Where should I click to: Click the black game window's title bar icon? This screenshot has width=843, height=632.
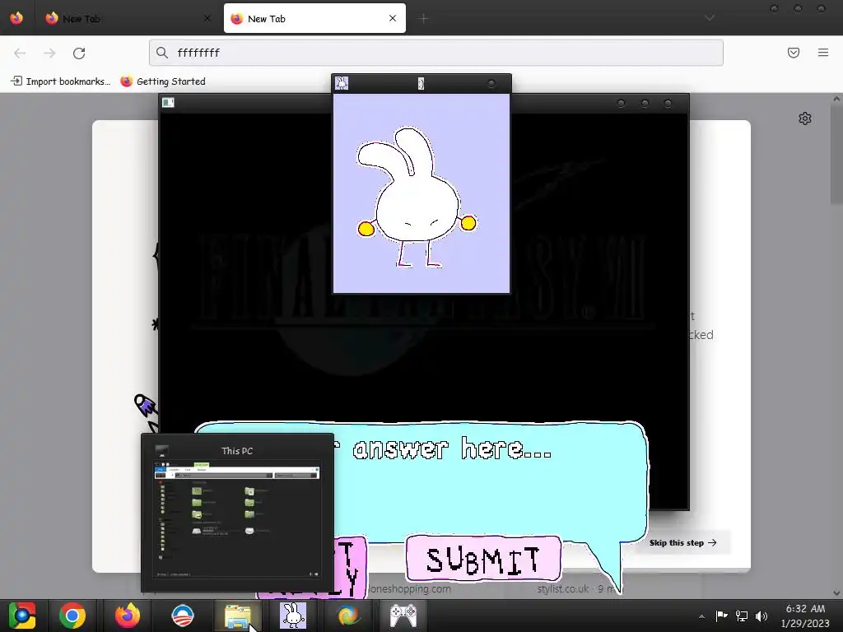pyautogui.click(x=168, y=103)
